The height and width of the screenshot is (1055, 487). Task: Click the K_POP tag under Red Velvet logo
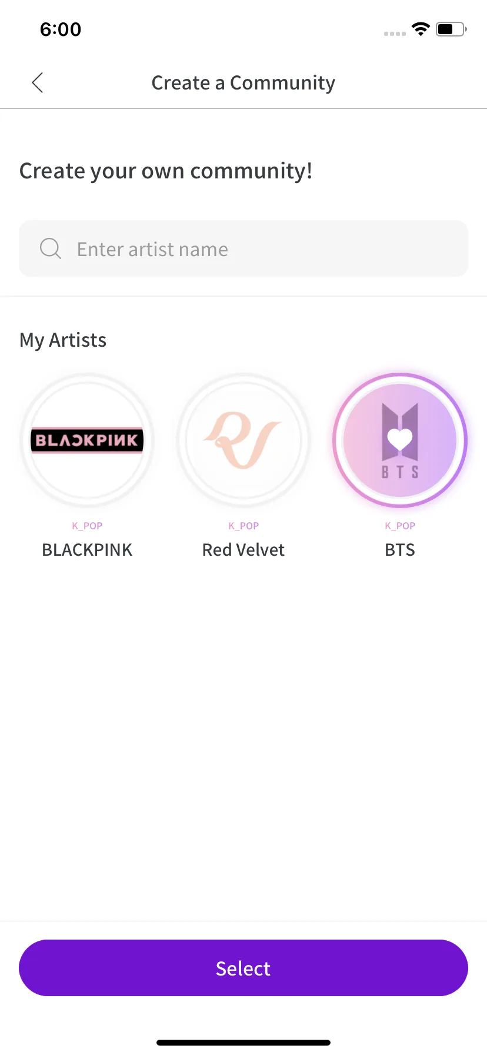[243, 526]
